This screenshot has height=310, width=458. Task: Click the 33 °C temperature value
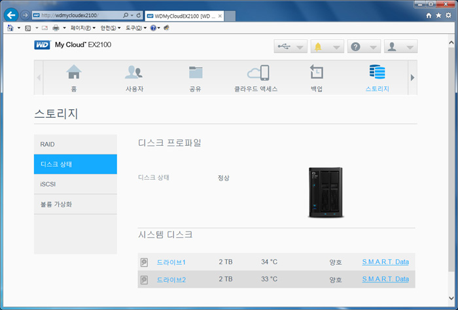point(269,279)
